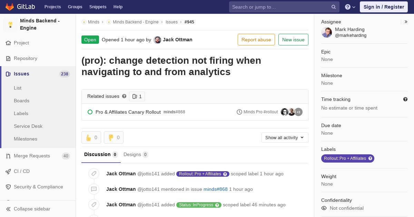The image size is (414, 217).
Task: Click the Rollout::Pro + Affiliates label in activity
Action: coord(203,174)
